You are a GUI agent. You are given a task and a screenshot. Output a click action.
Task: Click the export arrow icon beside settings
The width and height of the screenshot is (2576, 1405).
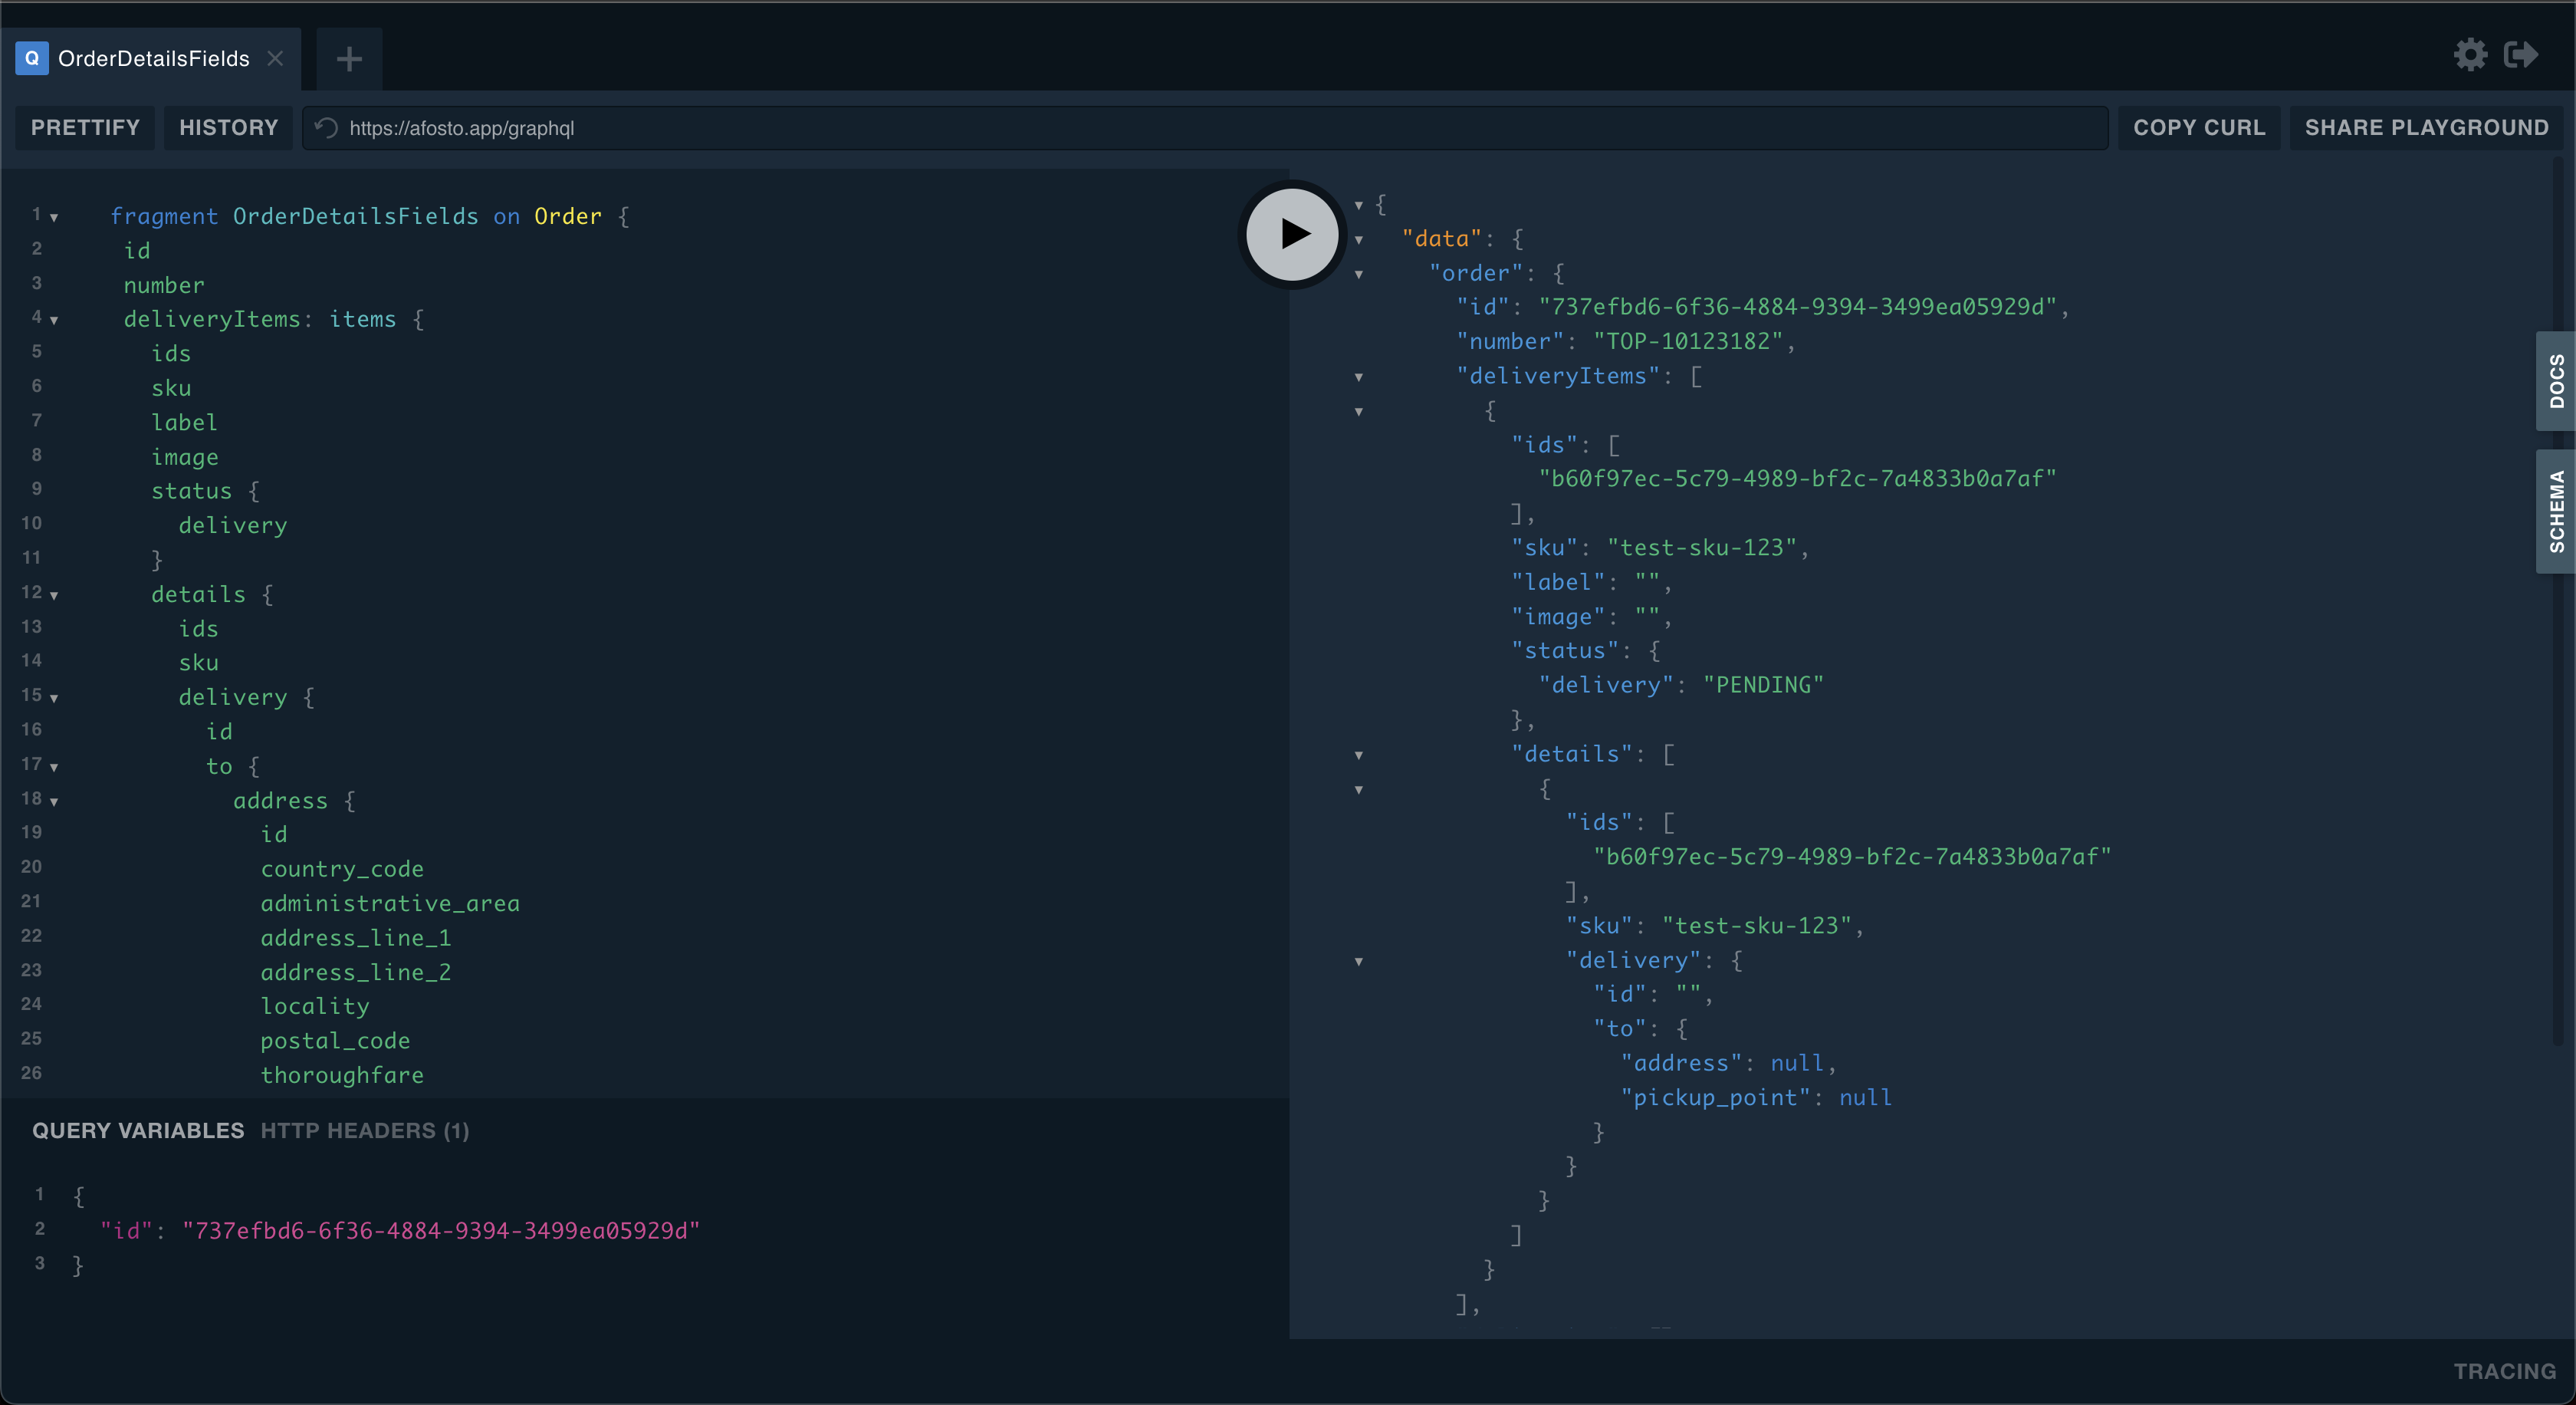(2521, 55)
